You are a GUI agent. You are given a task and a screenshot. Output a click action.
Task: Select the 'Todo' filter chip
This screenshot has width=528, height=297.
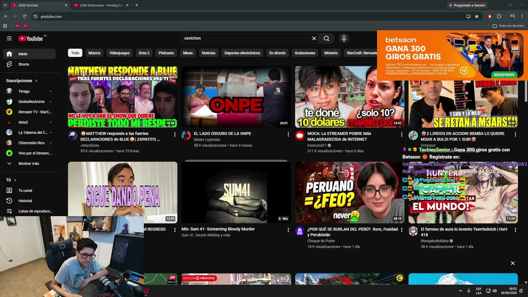point(75,53)
